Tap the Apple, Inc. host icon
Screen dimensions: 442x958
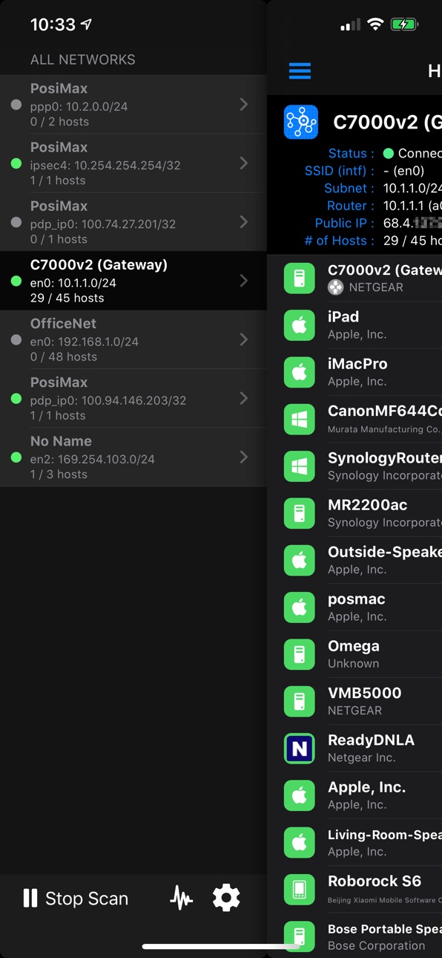[300, 795]
